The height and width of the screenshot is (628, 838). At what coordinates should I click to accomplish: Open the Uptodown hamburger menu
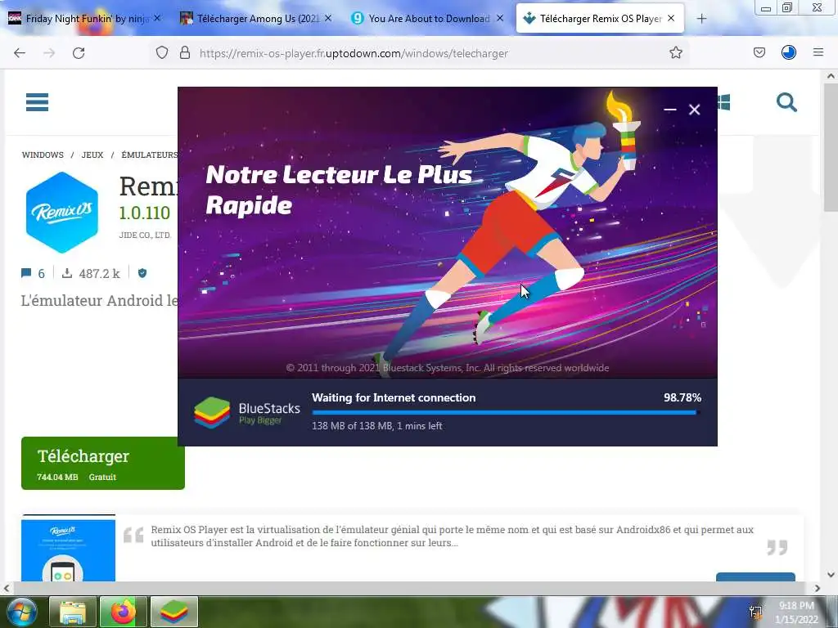[37, 102]
